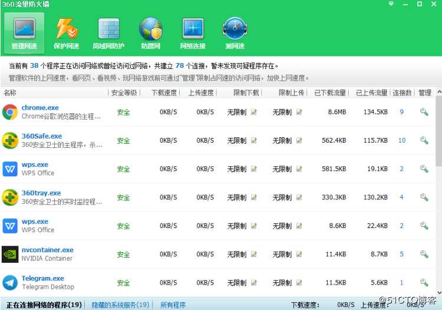Switch to 隐藏的系统服务(19) tab
Screen dimensions: 442x310
pyautogui.click(x=120, y=305)
